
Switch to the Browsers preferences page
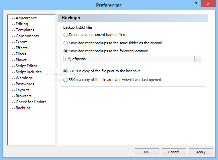(x=23, y=96)
